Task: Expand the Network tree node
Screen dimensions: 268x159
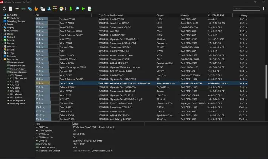Action: [2, 37]
